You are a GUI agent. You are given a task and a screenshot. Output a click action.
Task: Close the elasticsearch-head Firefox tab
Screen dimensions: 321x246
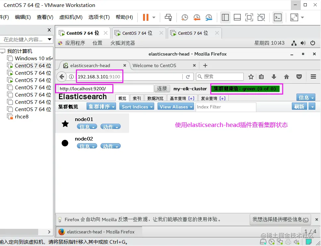tap(124, 65)
